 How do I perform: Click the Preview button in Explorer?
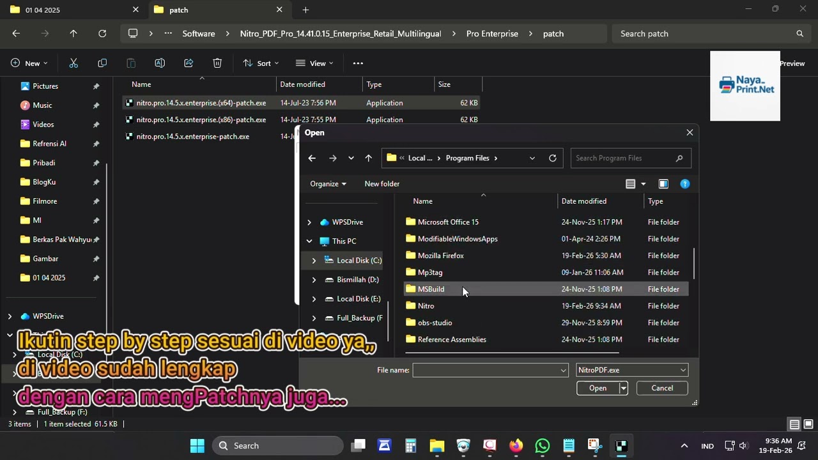coord(792,63)
